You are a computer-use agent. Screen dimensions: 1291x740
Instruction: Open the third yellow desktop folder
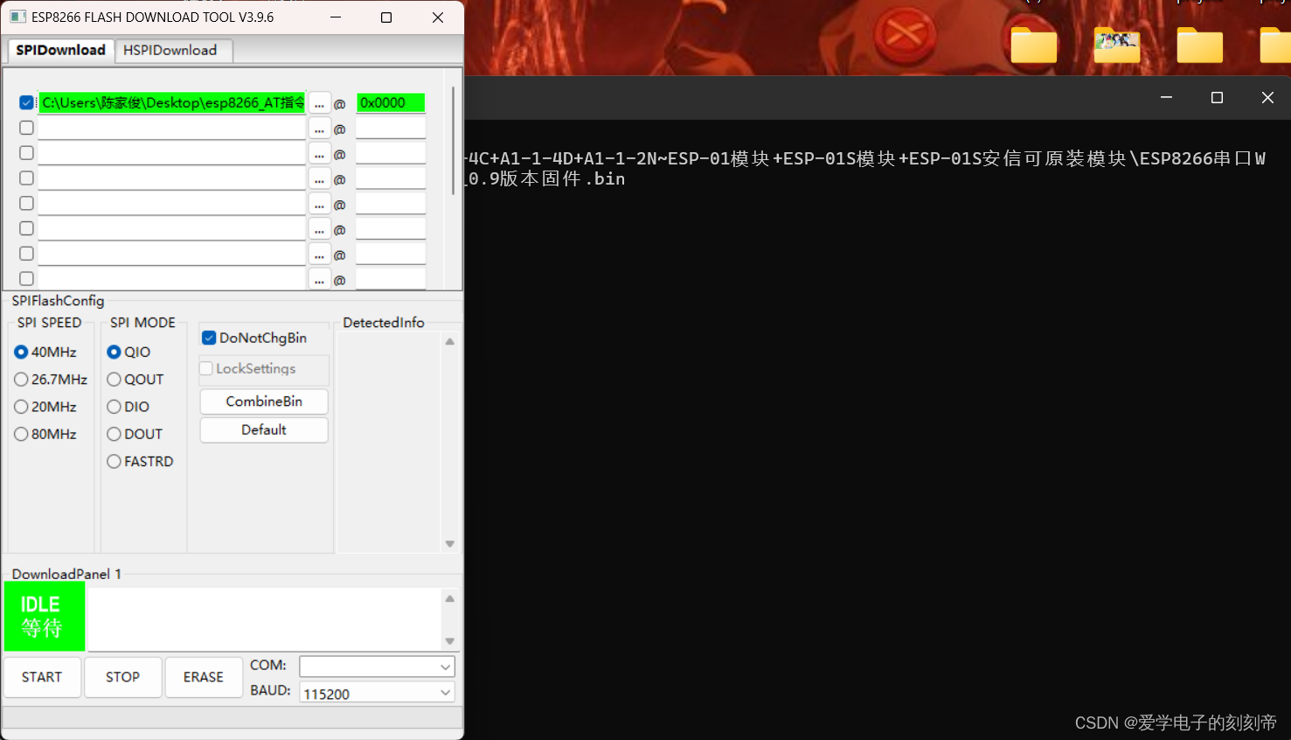point(1200,45)
